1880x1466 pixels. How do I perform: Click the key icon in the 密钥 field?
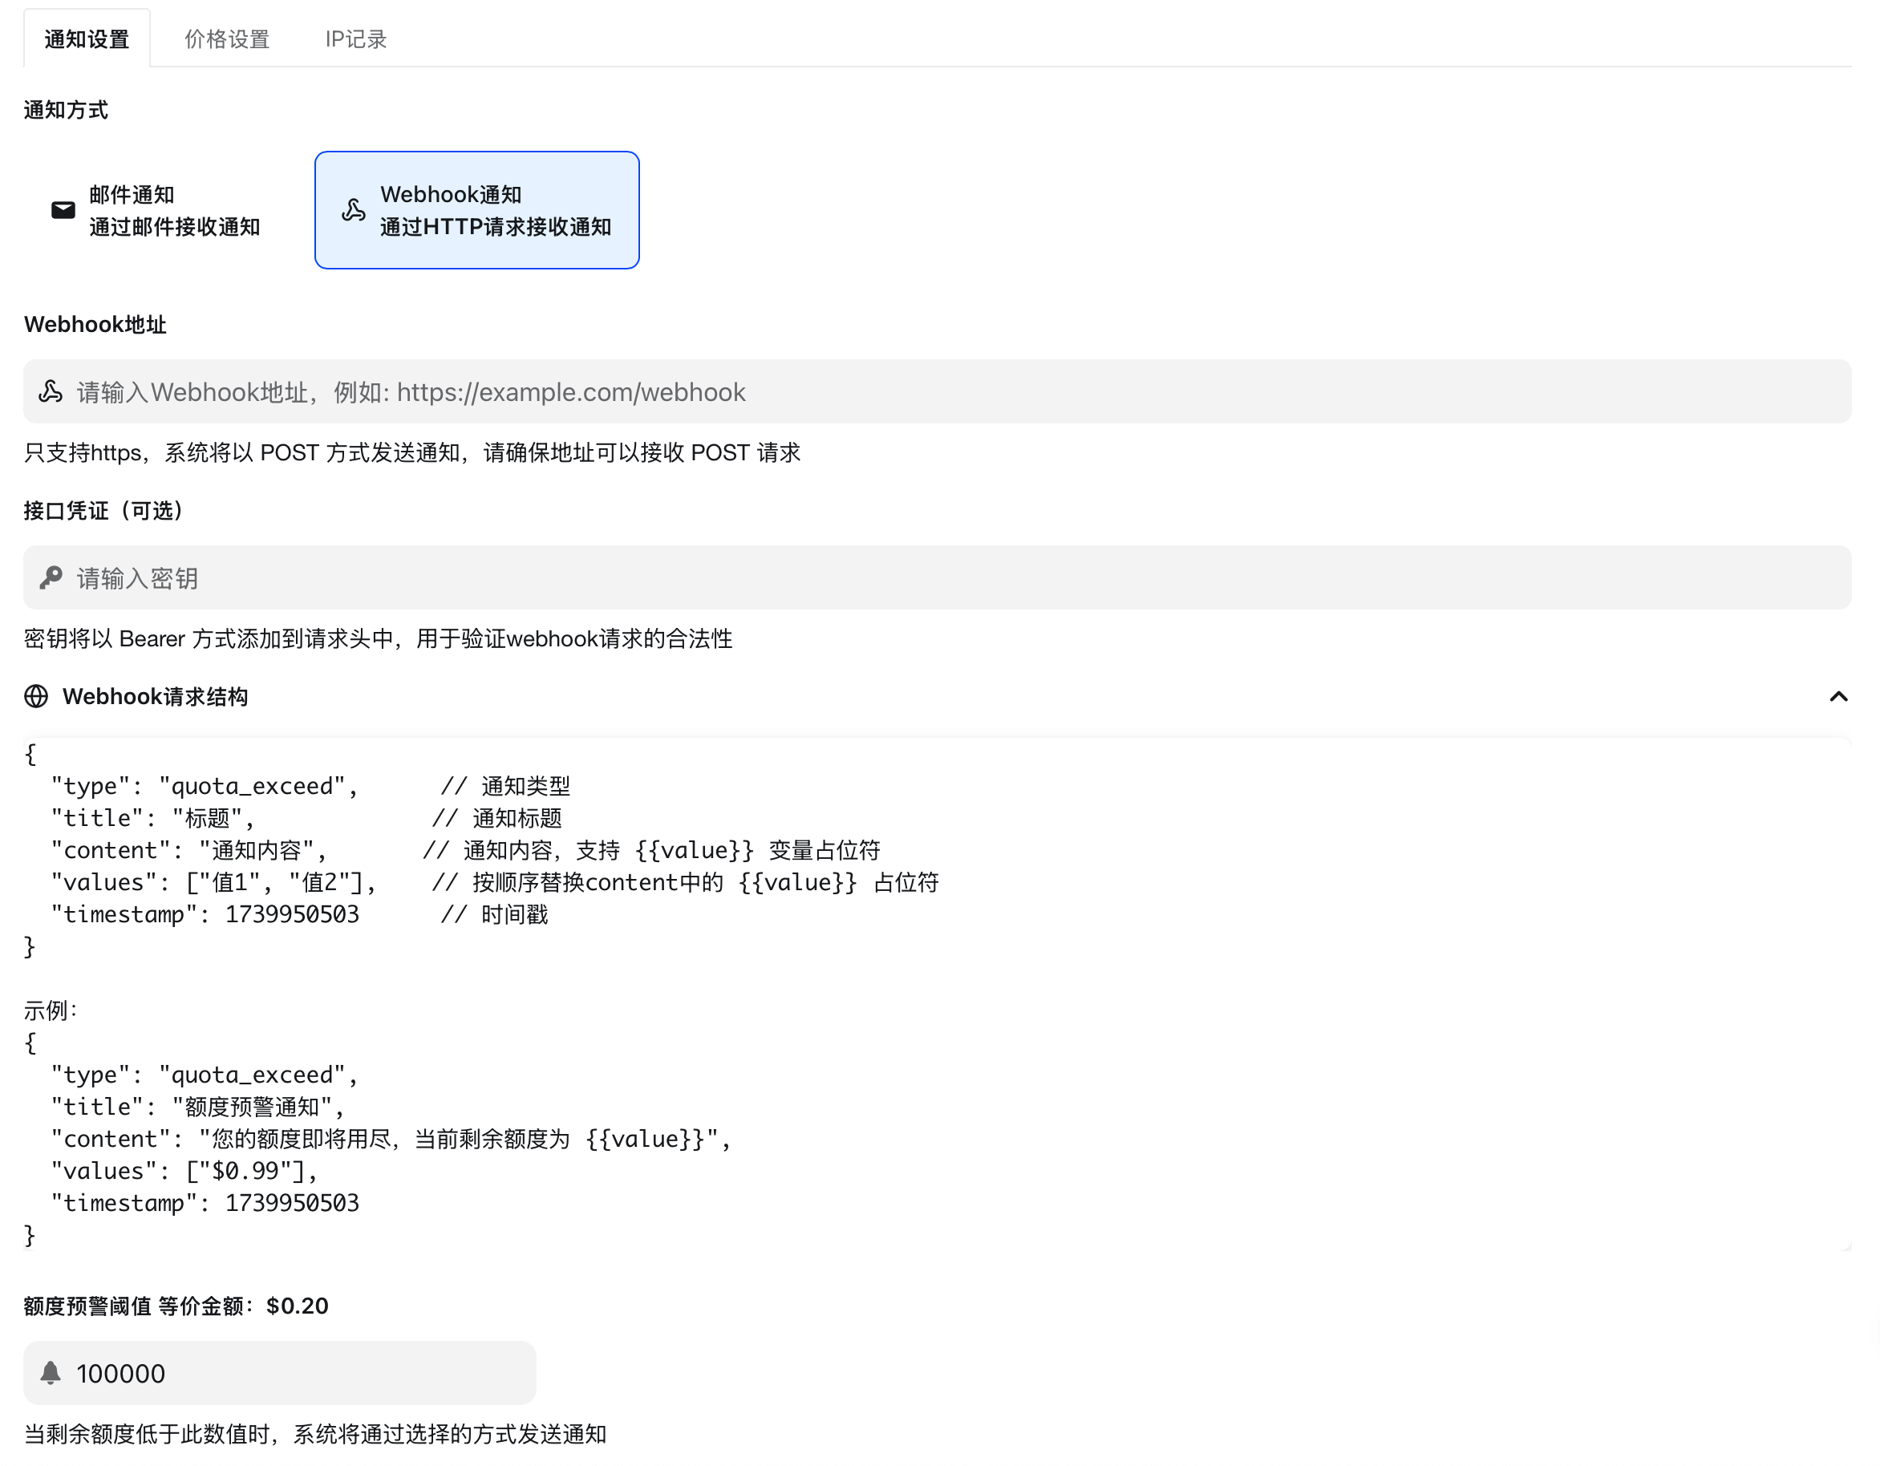51,577
